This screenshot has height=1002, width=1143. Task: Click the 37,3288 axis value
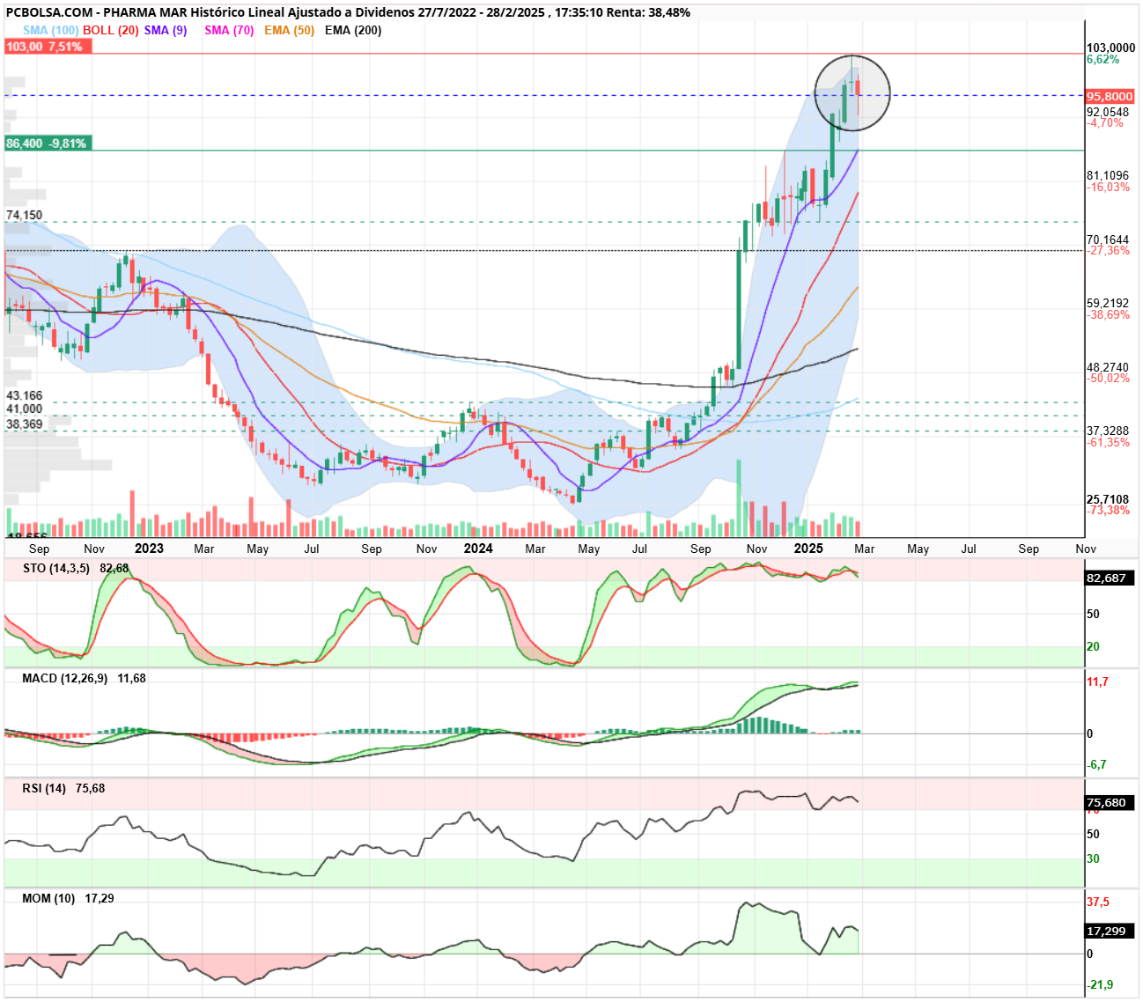click(x=1108, y=431)
